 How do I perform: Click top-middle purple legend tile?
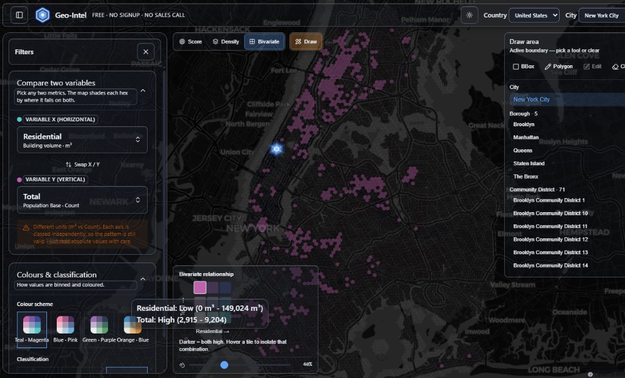pyautogui.click(x=212, y=287)
